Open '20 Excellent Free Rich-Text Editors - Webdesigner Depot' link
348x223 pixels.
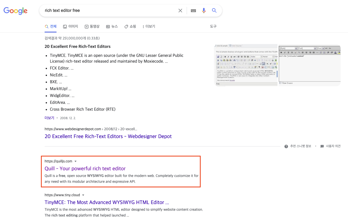[108, 136]
